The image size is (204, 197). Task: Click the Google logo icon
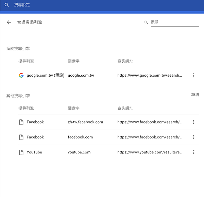coord(21,75)
